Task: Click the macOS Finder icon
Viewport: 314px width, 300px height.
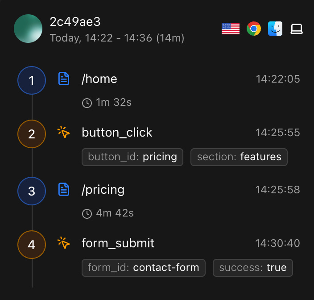Action: [275, 29]
